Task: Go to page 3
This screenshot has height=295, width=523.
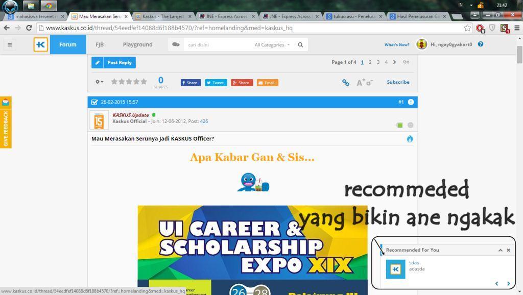Action: (378, 62)
